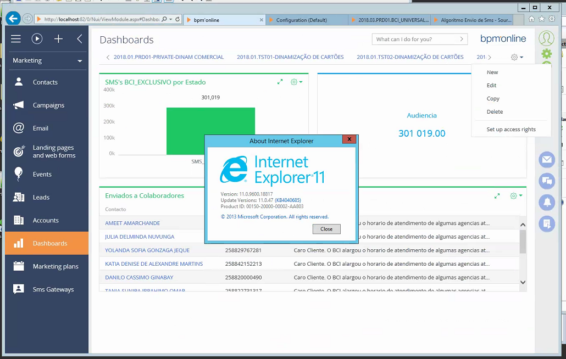Viewport: 566px width, 359px height.
Task: Open the dashboard tabs settings gear dropdown
Action: (x=517, y=57)
